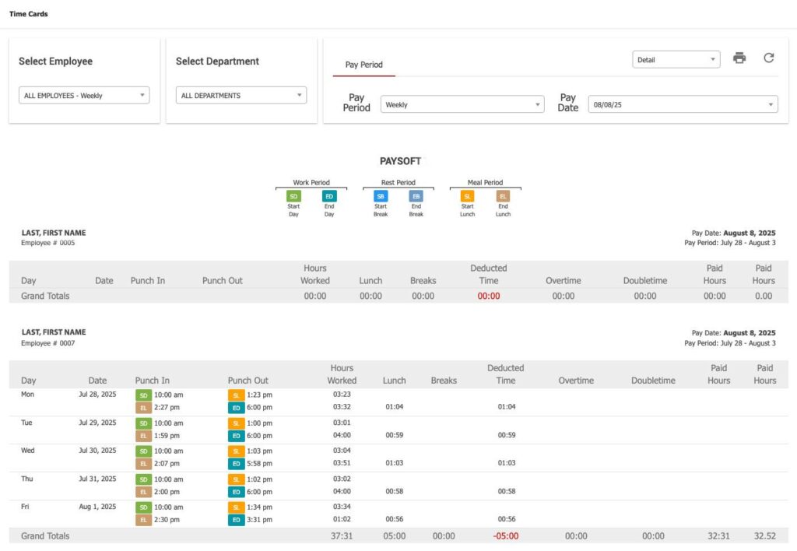
Task: Open the ALL EMPLOYEES - Weekly dropdown
Action: tap(84, 95)
